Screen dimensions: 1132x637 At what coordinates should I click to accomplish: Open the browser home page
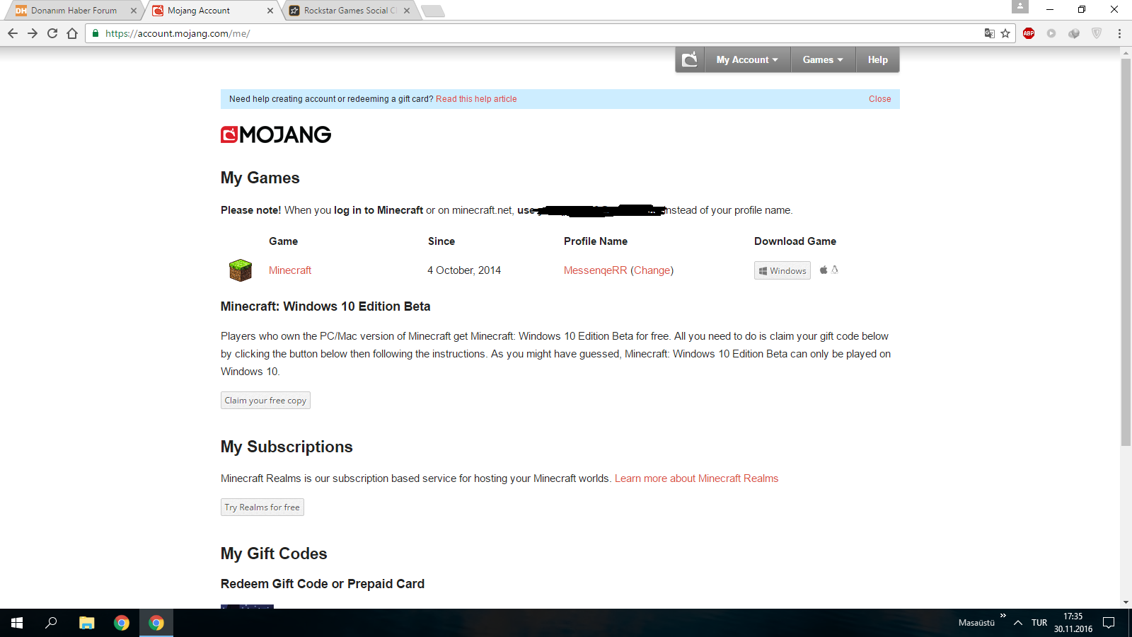(72, 33)
